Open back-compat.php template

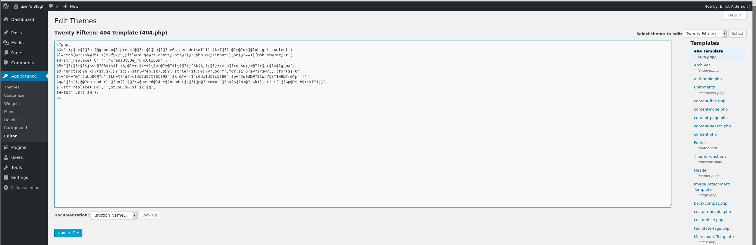click(711, 203)
